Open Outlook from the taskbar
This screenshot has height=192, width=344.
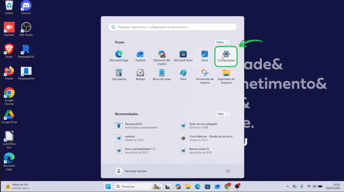coord(217,186)
